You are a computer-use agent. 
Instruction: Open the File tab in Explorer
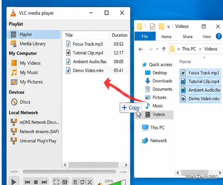click(x=145, y=37)
